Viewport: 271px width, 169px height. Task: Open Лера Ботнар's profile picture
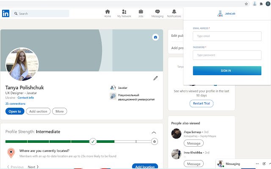pyautogui.click(x=176, y=134)
